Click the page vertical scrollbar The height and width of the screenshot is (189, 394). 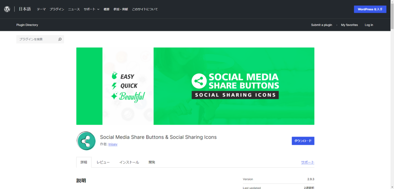pyautogui.click(x=392, y=16)
